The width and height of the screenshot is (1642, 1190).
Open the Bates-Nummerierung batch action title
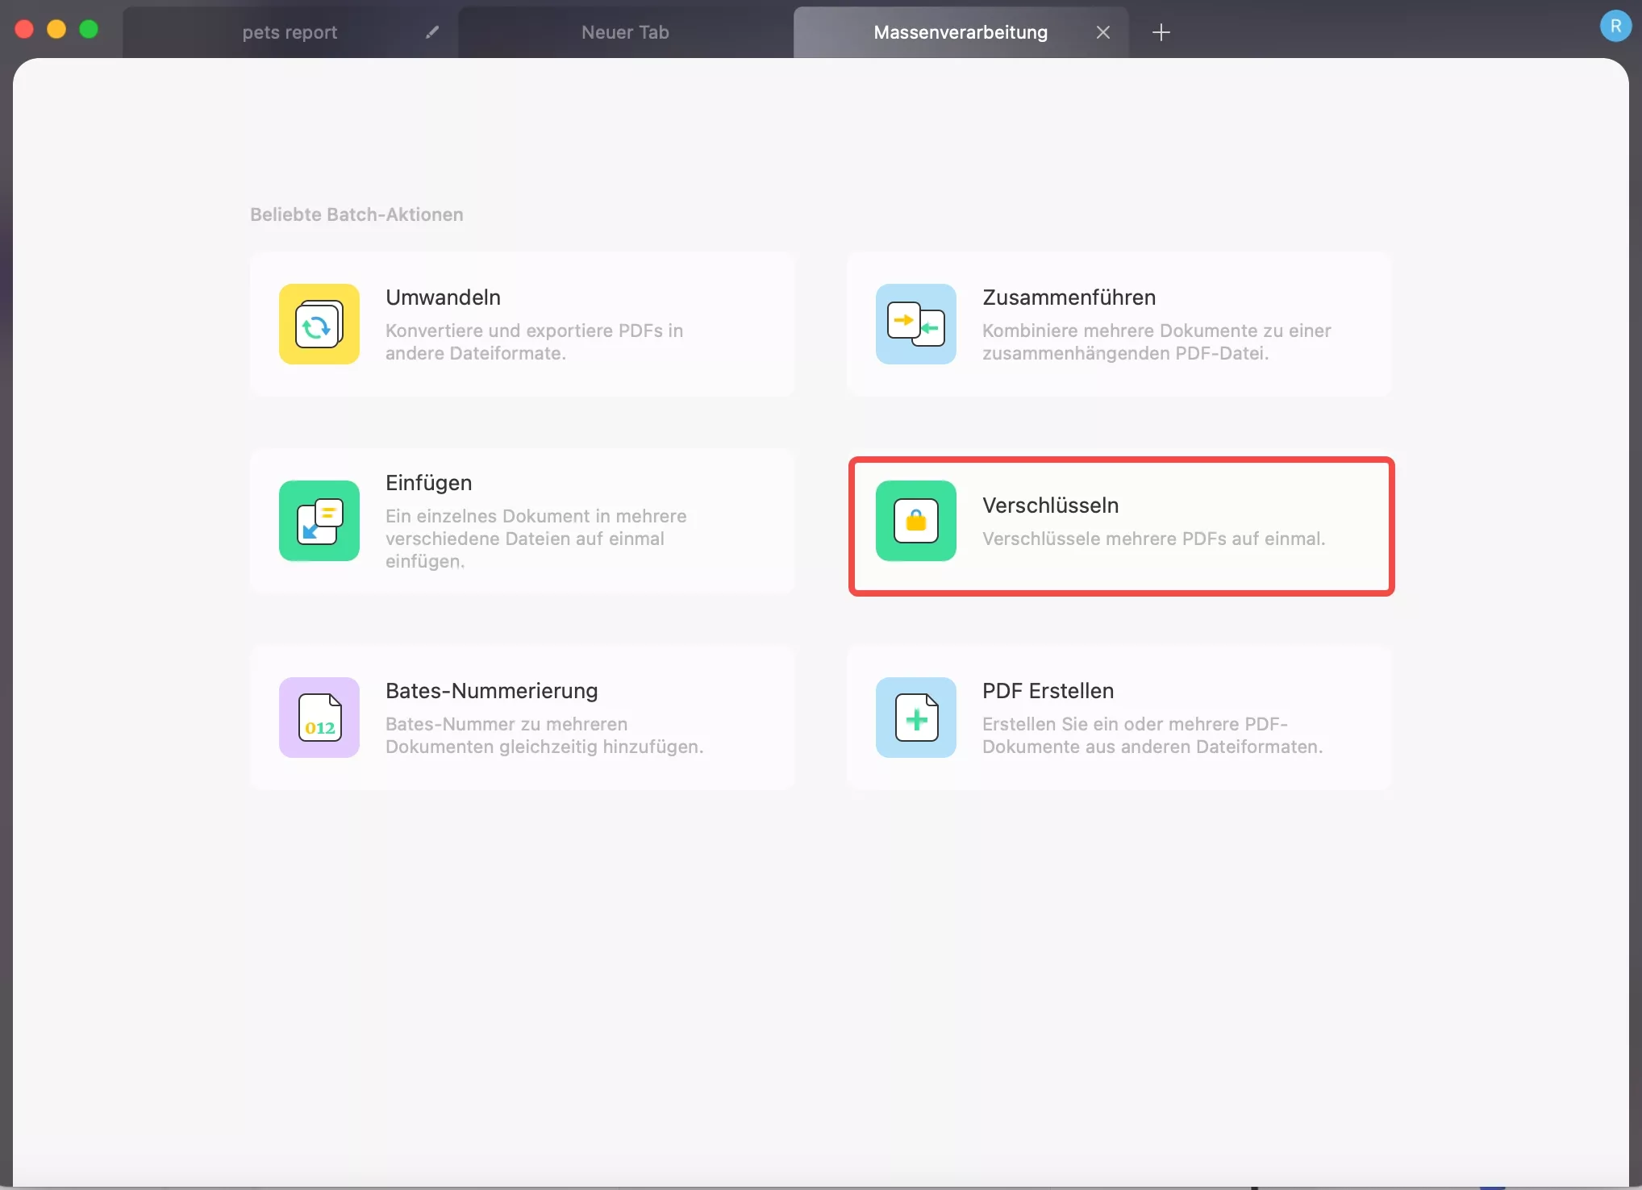491,691
